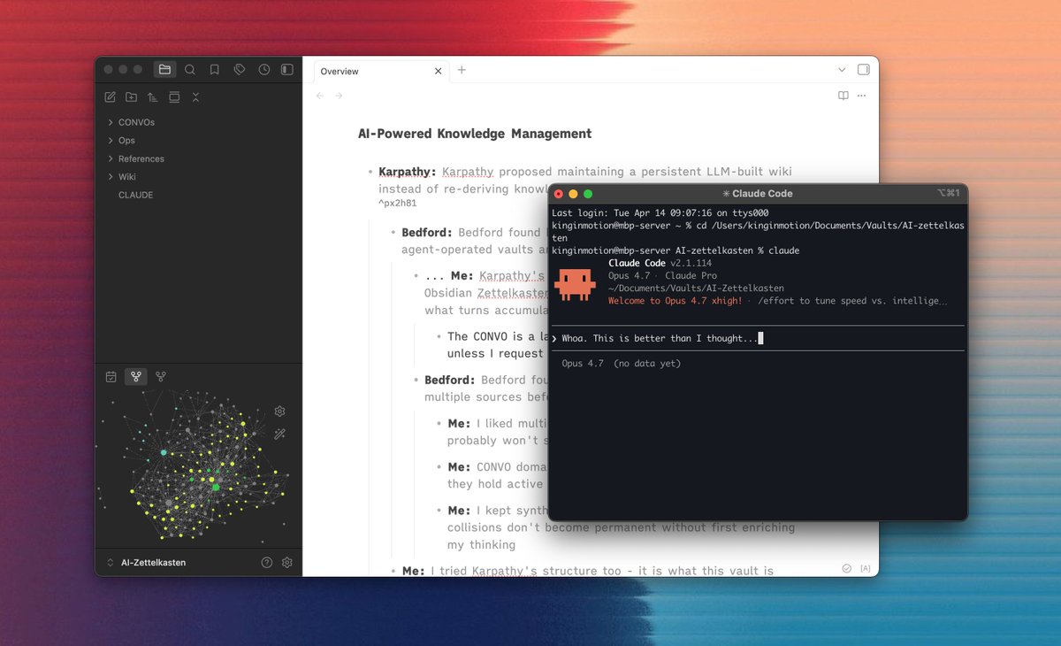1061x646 pixels.
Task: Open the search pane in Obsidian sidebar
Action: [190, 69]
